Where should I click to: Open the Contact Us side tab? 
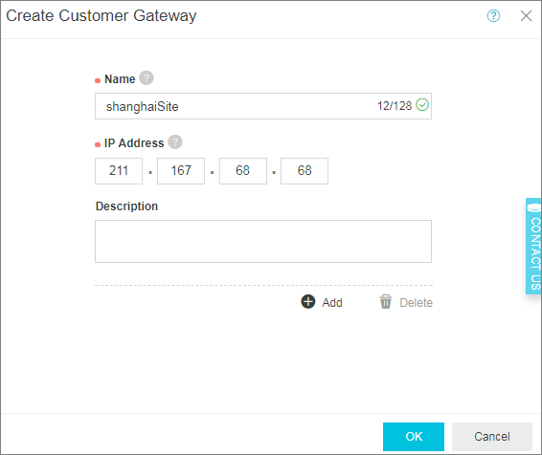click(x=533, y=246)
